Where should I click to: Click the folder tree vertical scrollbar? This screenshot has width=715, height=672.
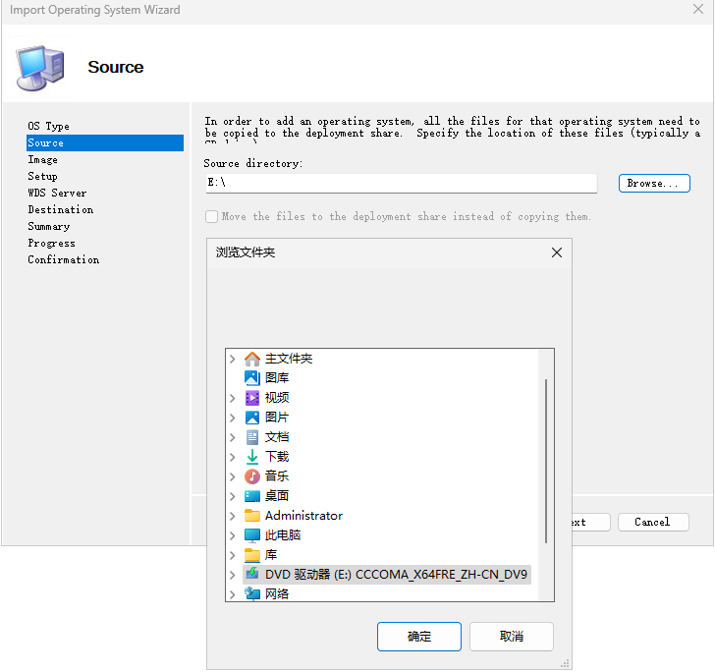coord(546,462)
